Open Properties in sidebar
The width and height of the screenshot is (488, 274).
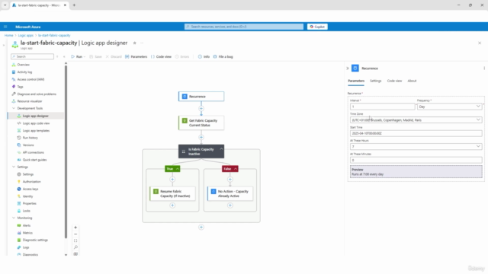pyautogui.click(x=29, y=203)
